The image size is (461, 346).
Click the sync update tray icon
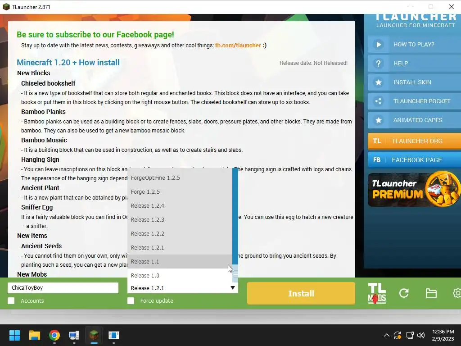[x=398, y=335]
